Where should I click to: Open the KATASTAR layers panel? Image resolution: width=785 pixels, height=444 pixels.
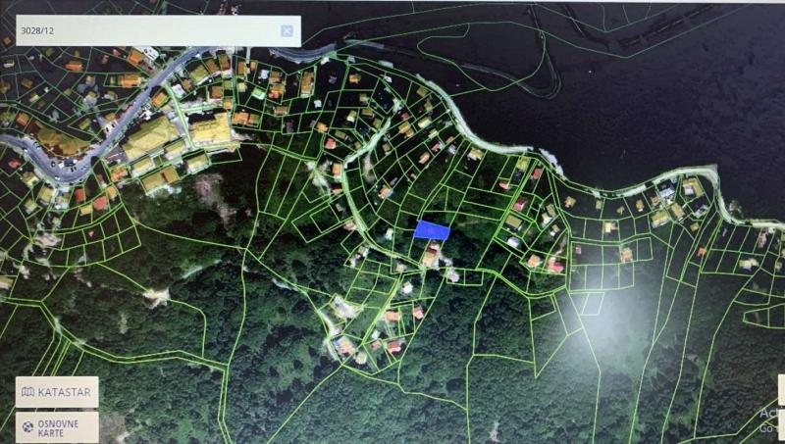click(x=57, y=392)
